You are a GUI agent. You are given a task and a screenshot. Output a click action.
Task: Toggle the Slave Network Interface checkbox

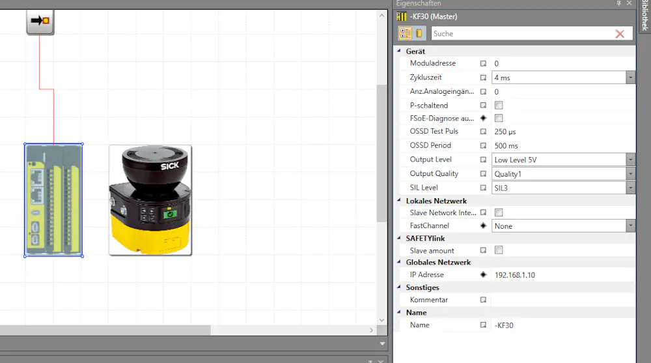point(499,212)
